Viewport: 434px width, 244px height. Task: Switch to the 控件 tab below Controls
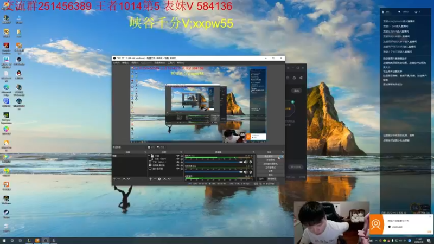pos(261,179)
